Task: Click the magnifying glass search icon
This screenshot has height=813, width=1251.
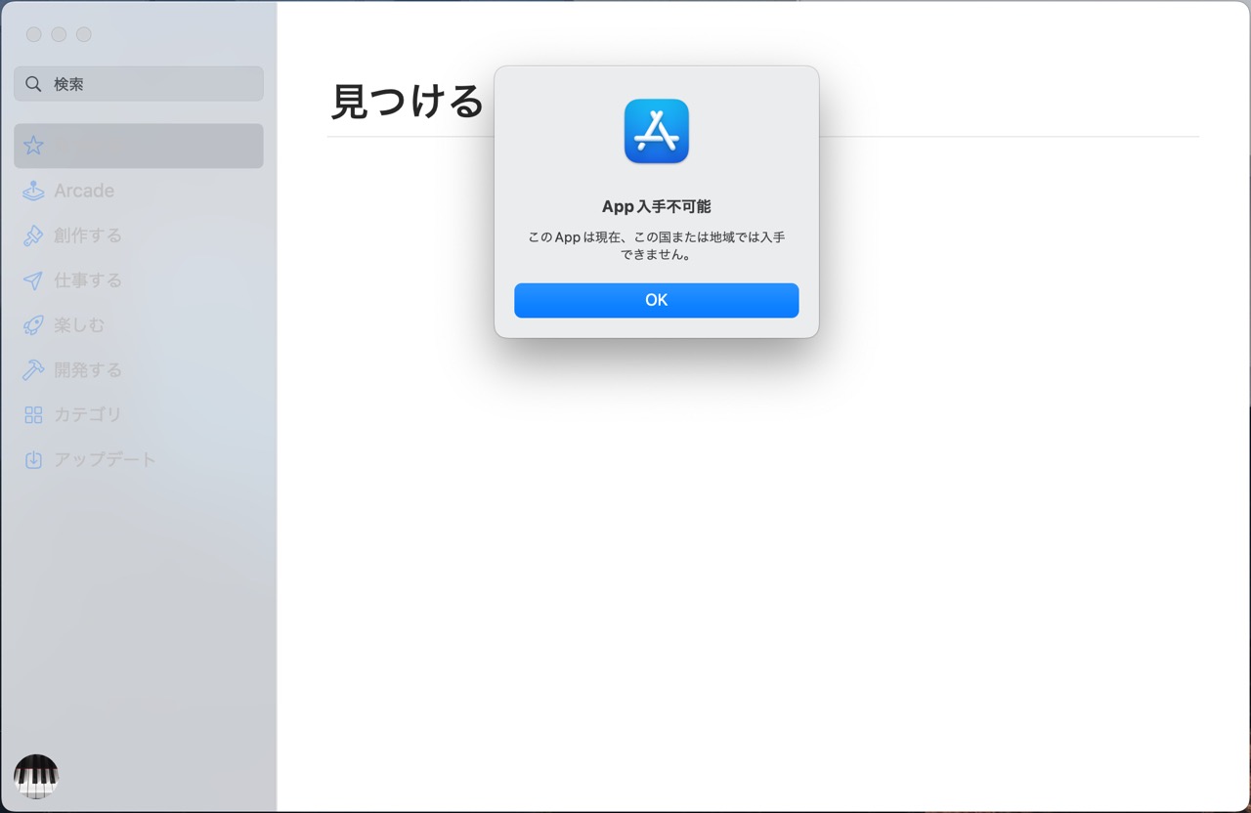Action: tap(33, 84)
